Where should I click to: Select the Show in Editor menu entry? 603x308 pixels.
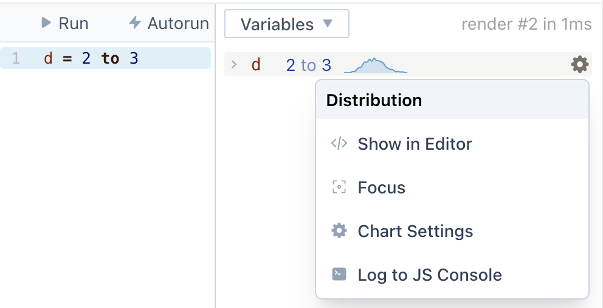click(415, 144)
